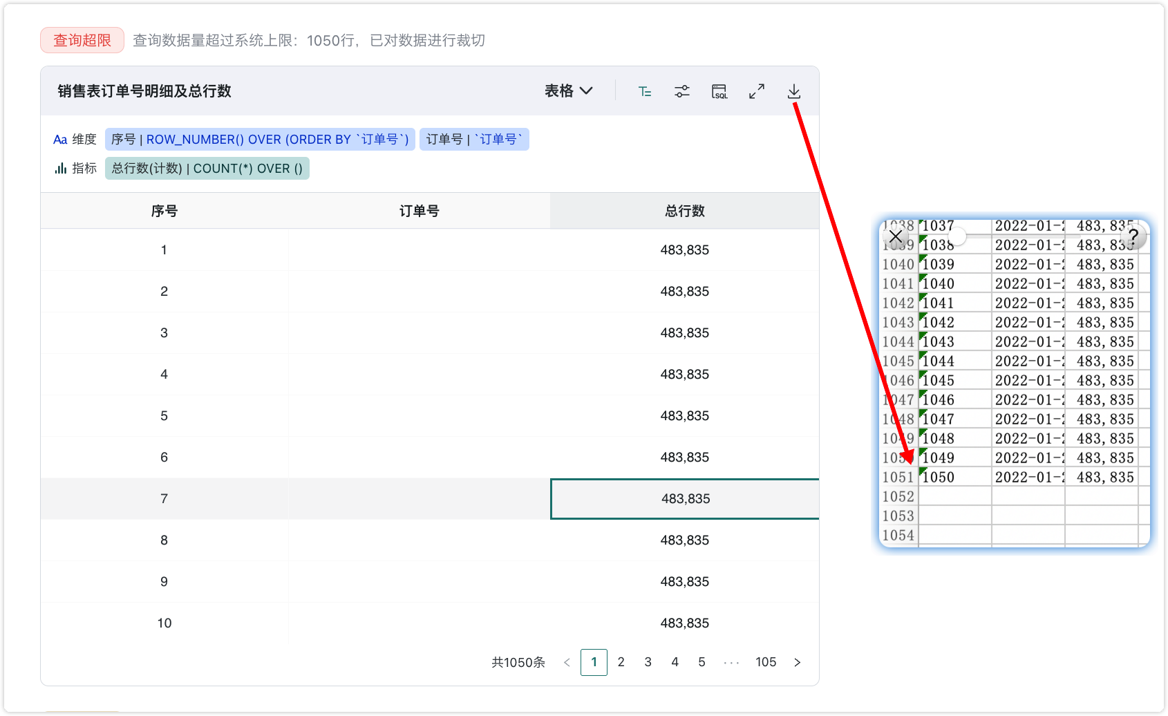Click the help question mark on the preview popup
The width and height of the screenshot is (1168, 716).
(x=1134, y=237)
